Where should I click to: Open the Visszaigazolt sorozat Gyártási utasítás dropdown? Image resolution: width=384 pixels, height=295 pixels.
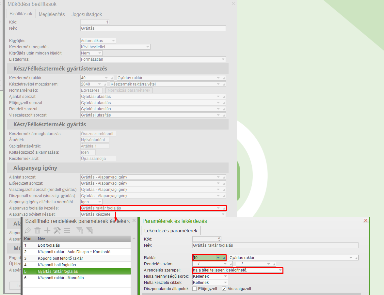pyautogui.click(x=218, y=115)
